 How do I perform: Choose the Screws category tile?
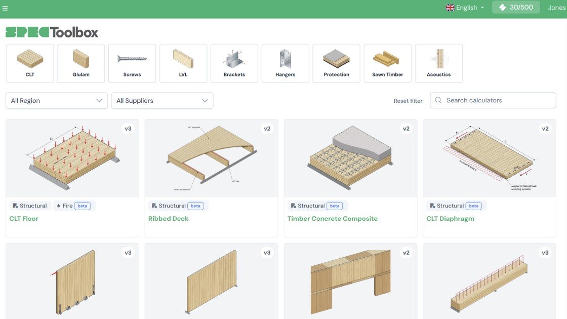click(132, 63)
